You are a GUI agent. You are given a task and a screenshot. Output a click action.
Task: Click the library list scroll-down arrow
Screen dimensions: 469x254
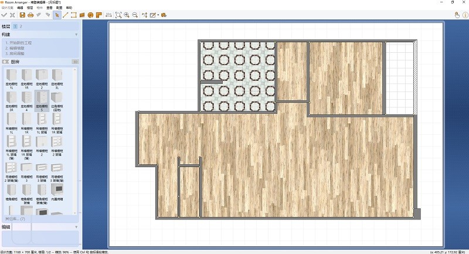pos(75,213)
